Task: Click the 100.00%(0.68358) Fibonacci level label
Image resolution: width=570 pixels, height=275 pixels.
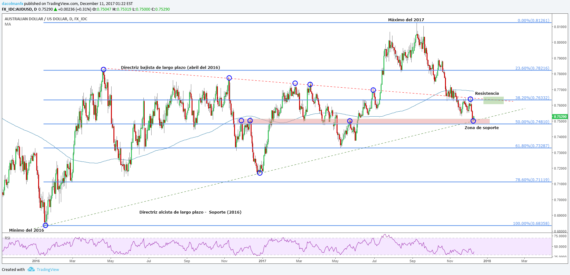Action: tap(531, 224)
